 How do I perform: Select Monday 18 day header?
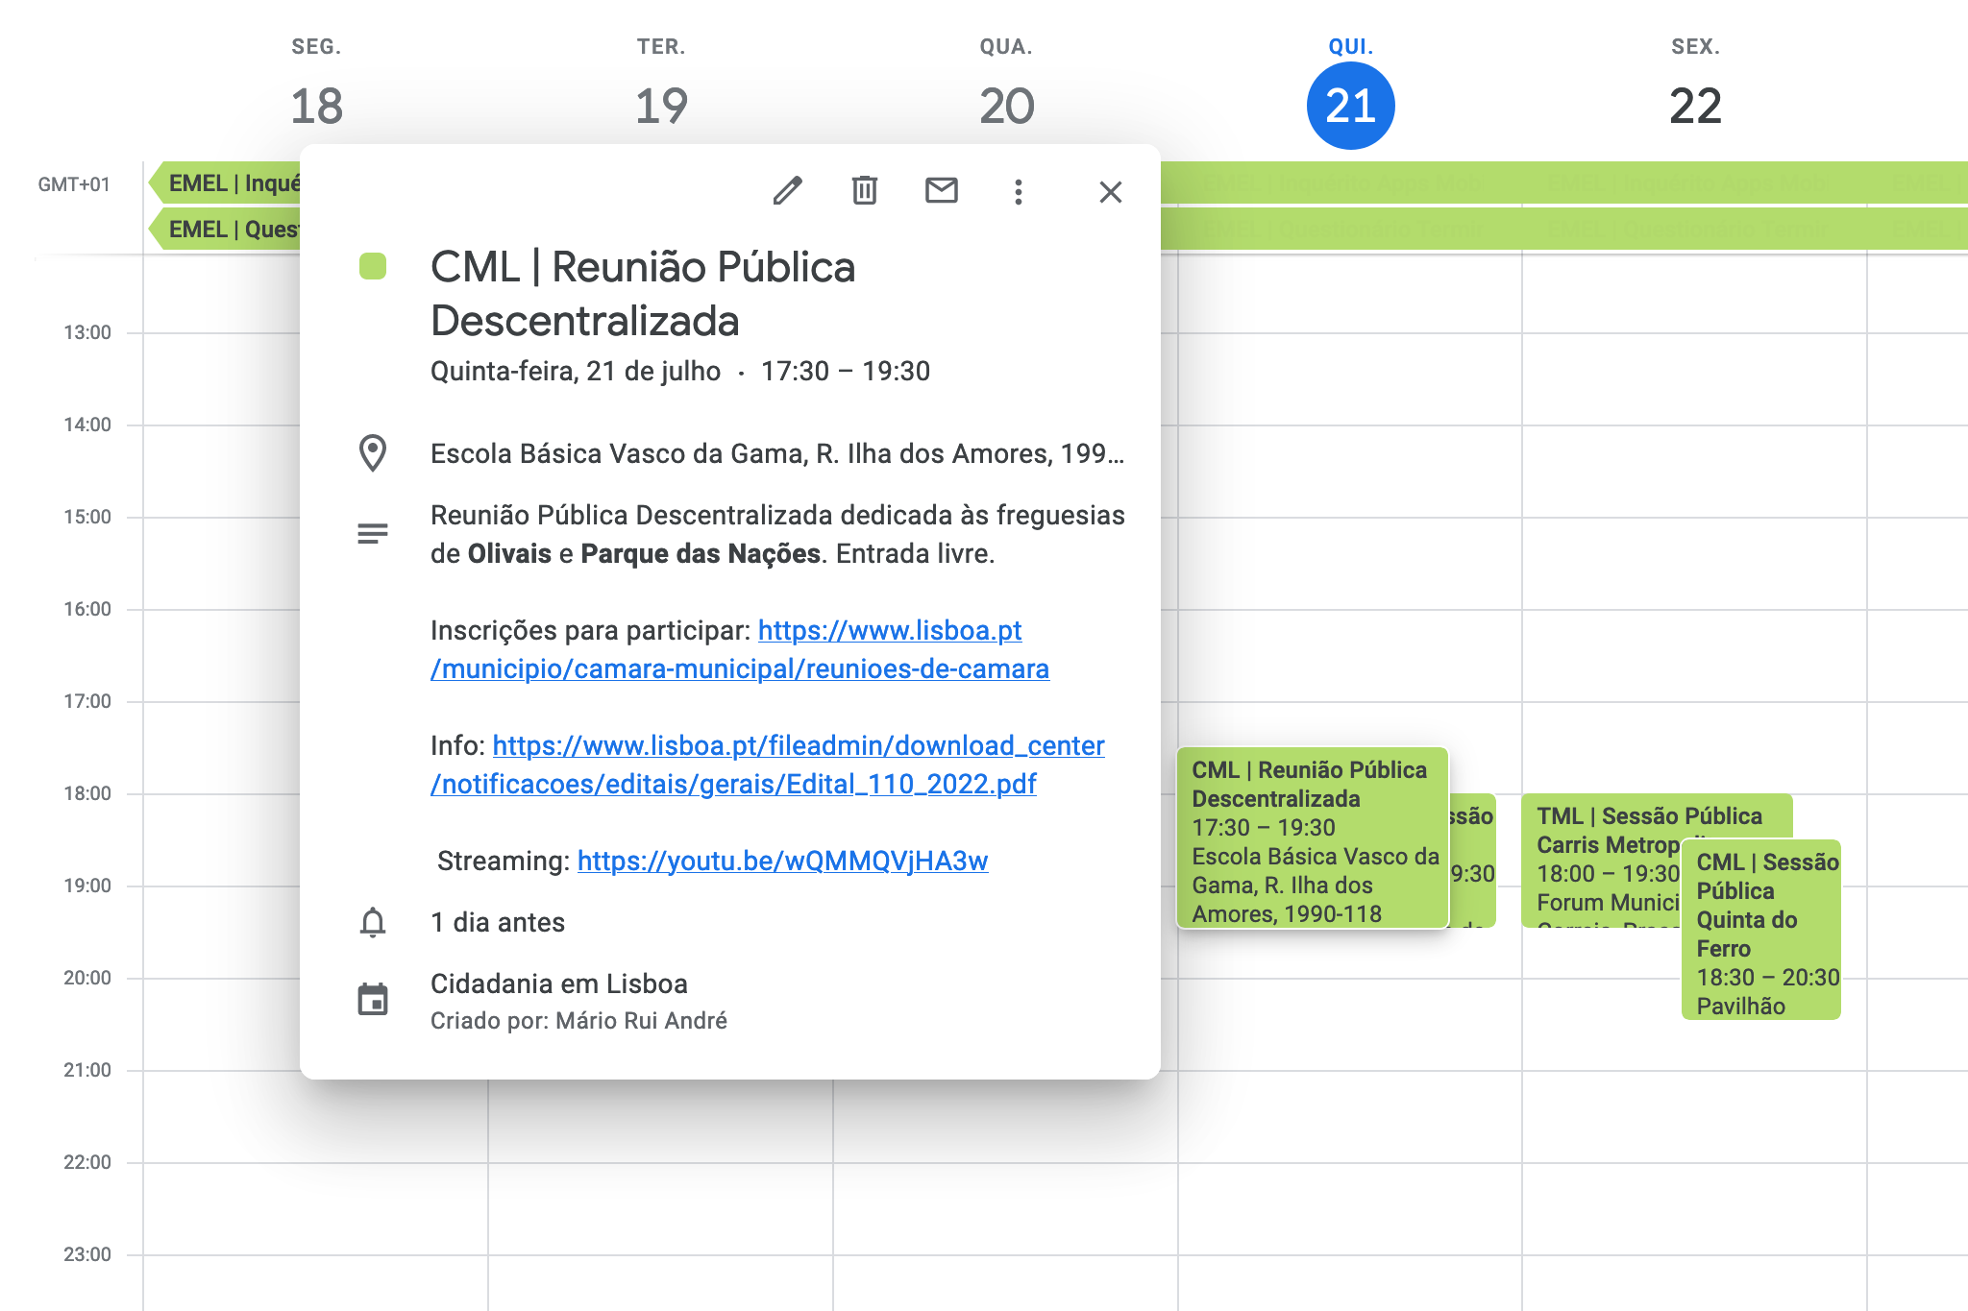(x=317, y=105)
